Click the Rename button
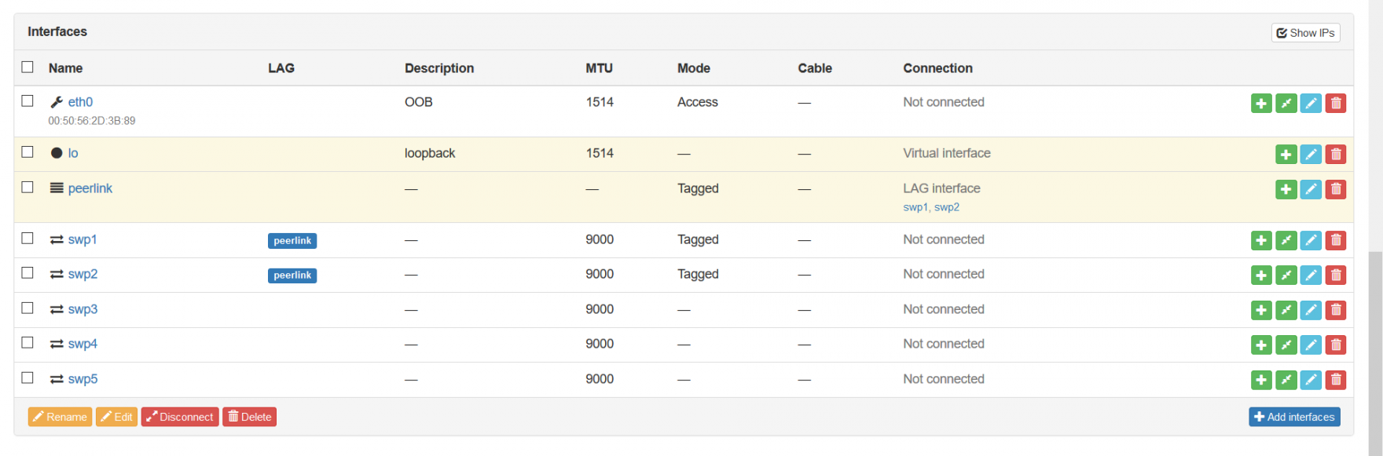The image size is (1383, 456). pyautogui.click(x=60, y=417)
